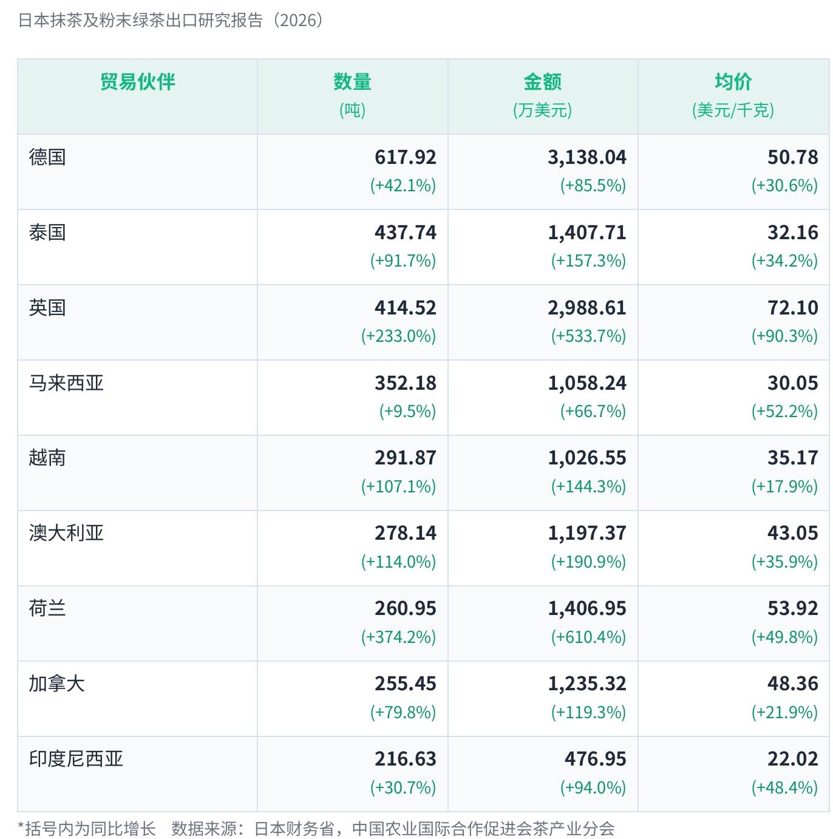Click the 德国 row label
Viewport: 833px width, 839px height.
[x=47, y=157]
